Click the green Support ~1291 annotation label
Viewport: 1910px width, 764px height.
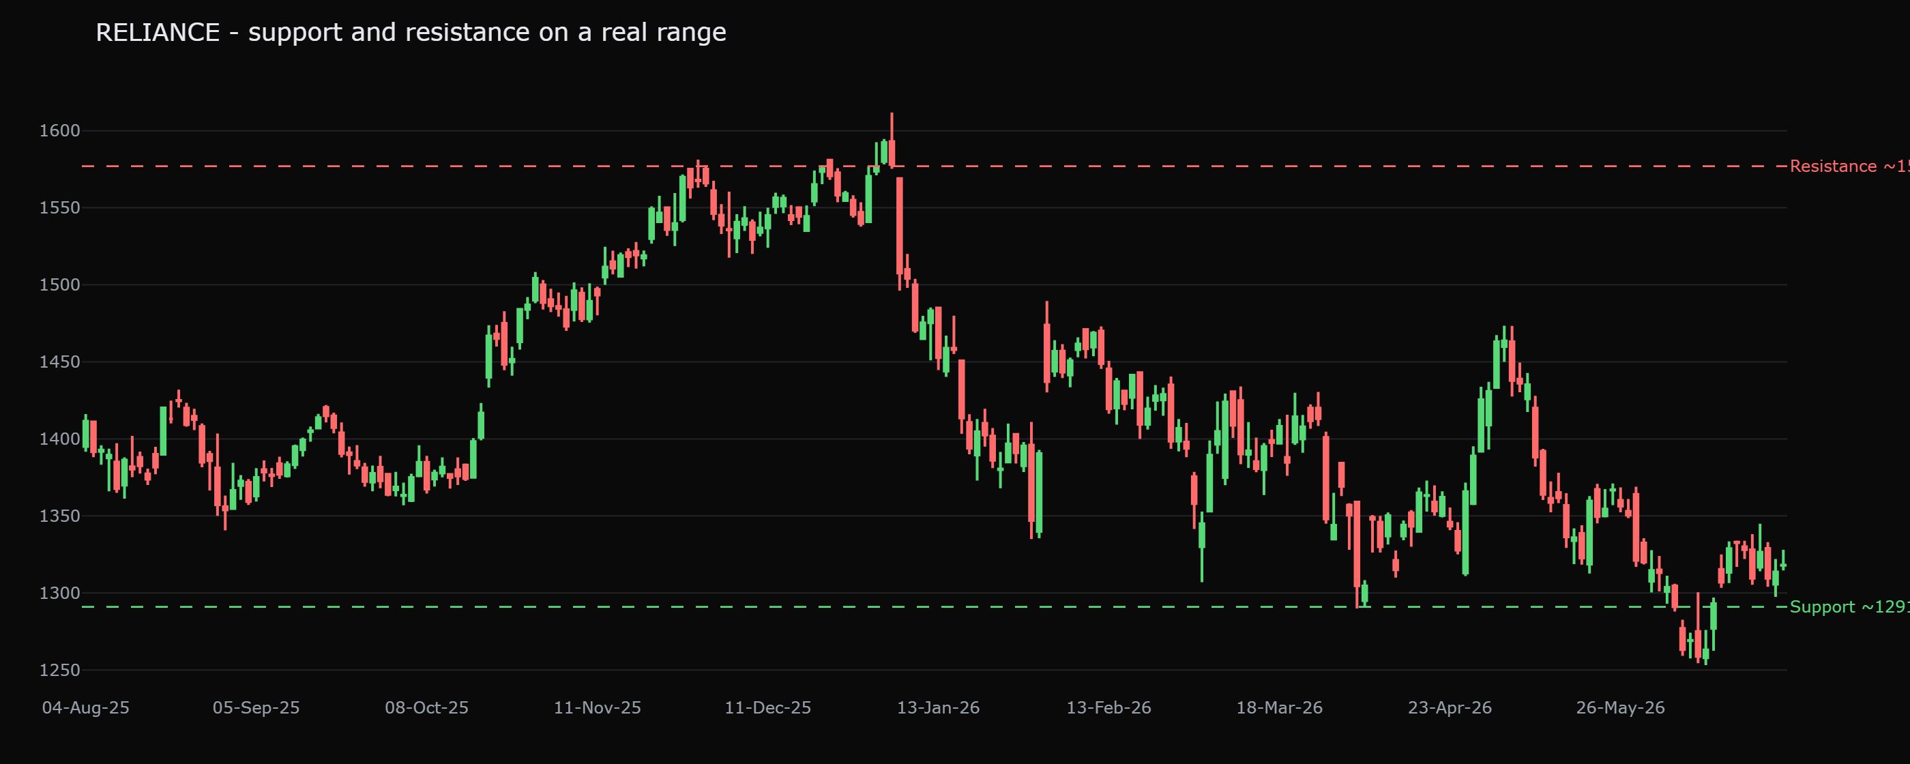1849,606
